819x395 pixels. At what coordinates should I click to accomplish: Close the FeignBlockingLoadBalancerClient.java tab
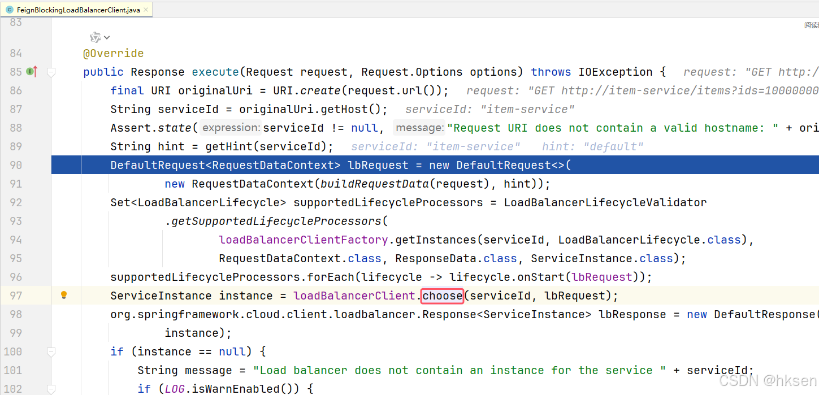145,10
